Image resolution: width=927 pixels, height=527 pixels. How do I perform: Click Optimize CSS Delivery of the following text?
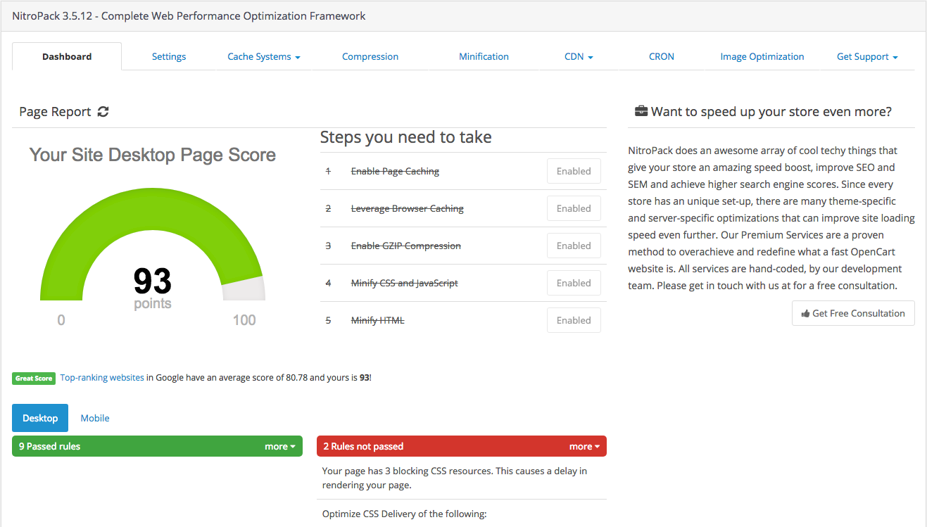(x=405, y=514)
